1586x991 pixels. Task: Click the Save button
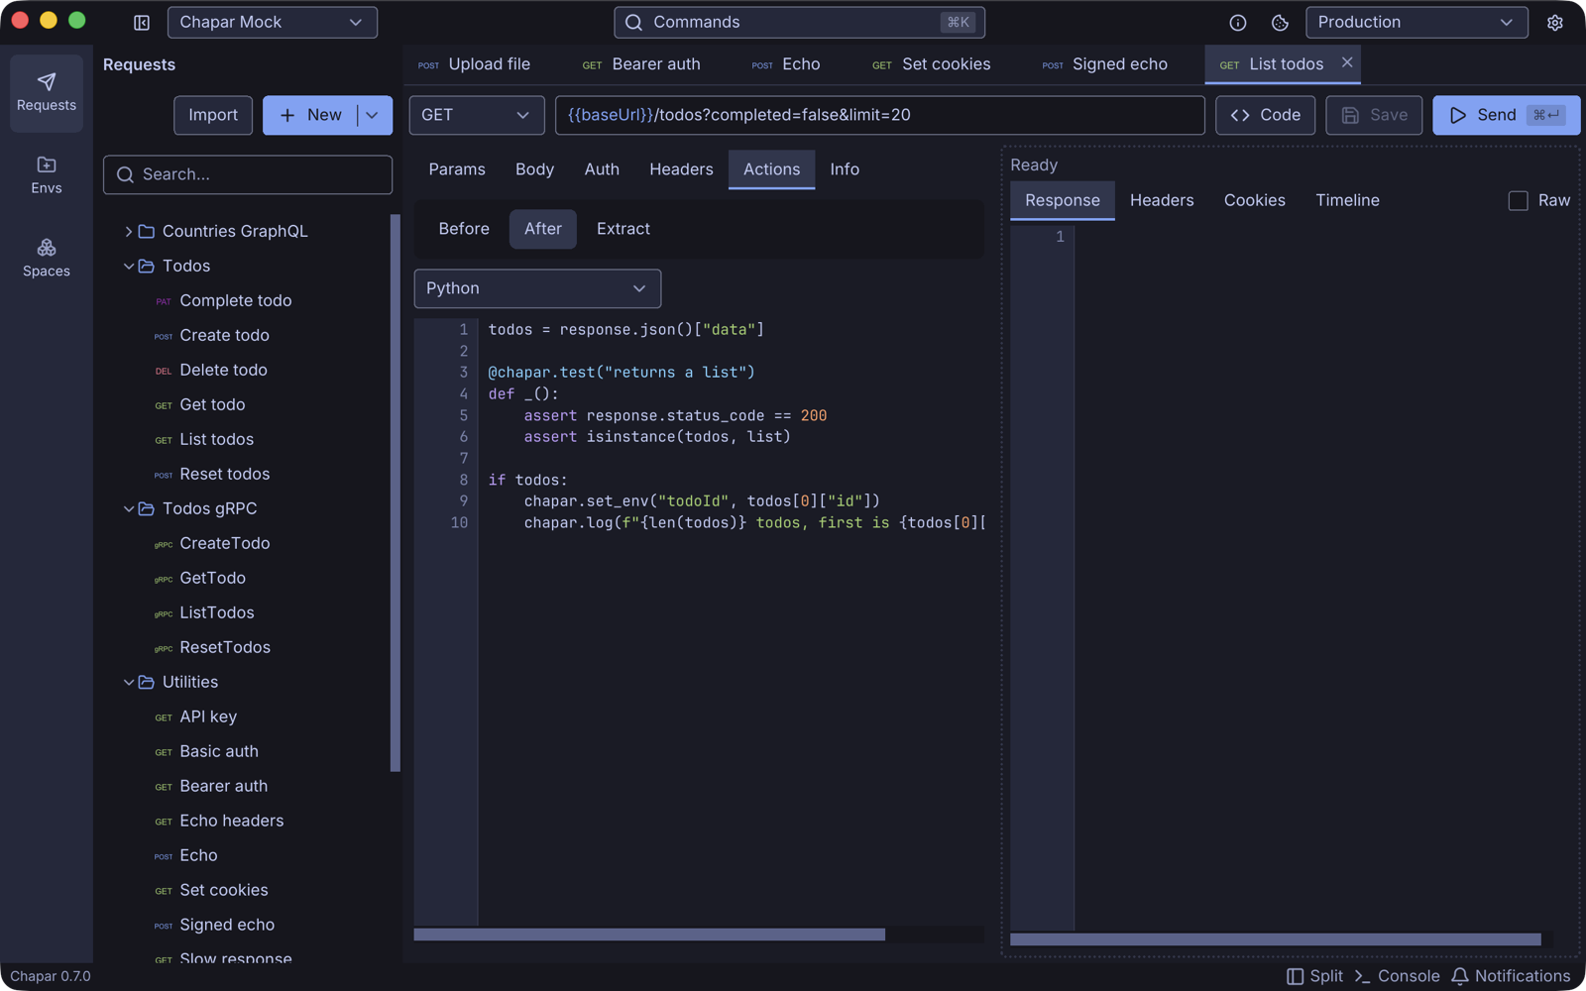(x=1374, y=115)
